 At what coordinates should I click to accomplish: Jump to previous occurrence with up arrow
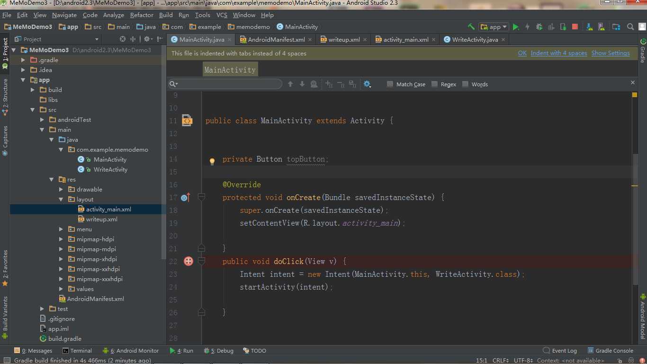(x=290, y=84)
